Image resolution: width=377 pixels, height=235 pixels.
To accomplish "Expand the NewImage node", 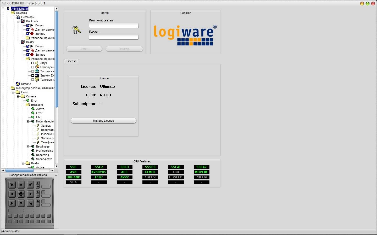I will (x=28, y=146).
